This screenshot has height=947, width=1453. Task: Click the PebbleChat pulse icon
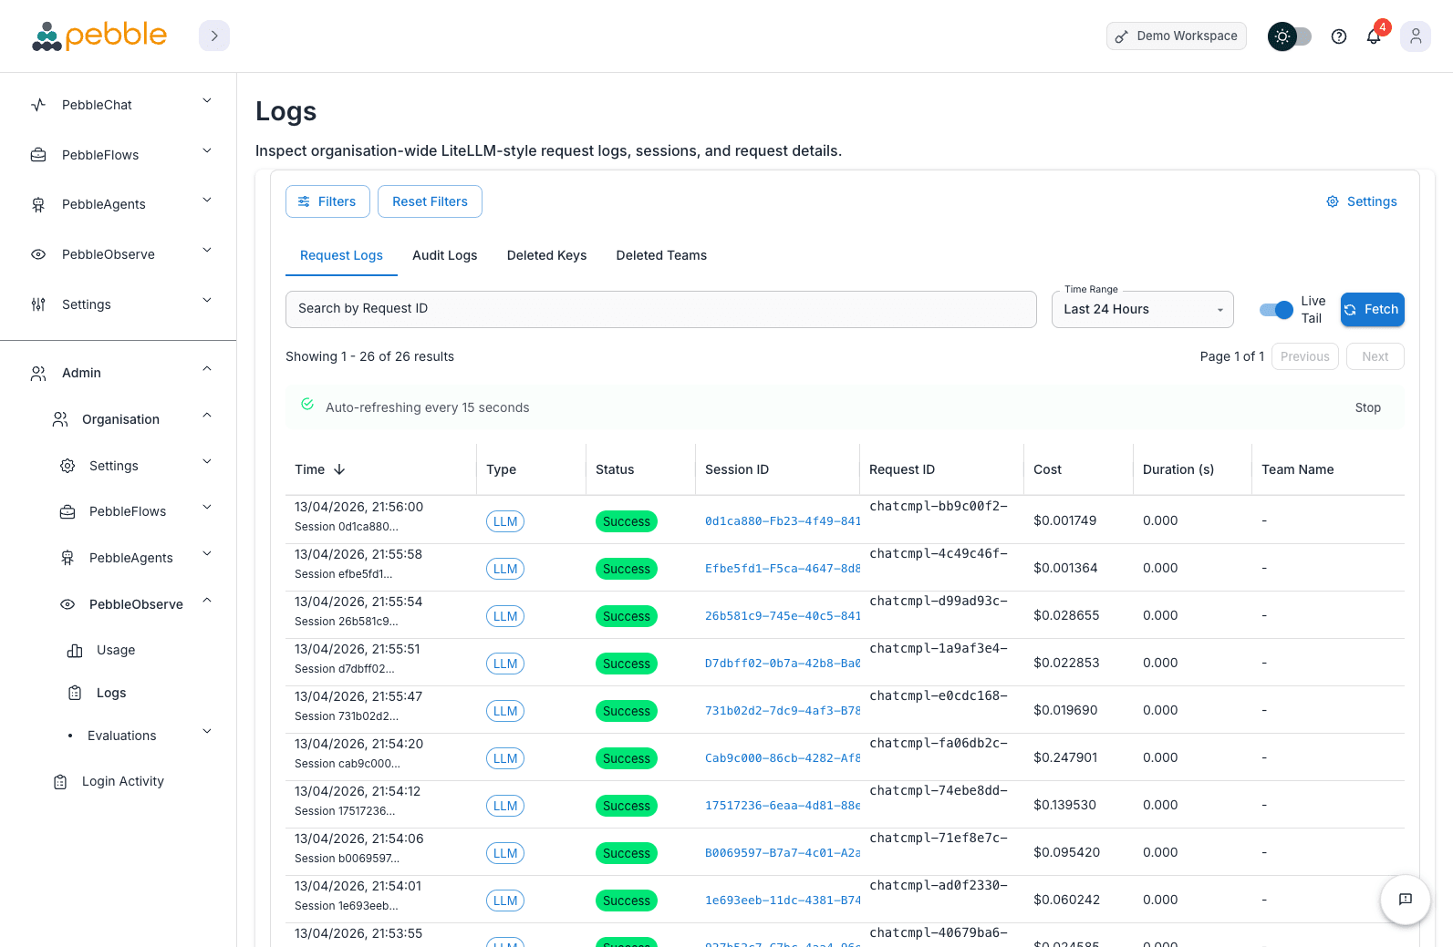click(x=38, y=105)
